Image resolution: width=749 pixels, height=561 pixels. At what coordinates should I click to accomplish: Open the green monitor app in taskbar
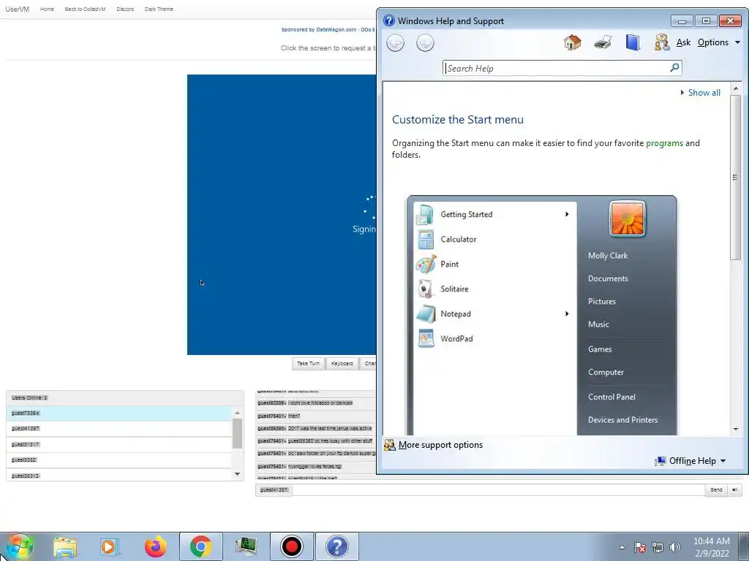tap(246, 546)
